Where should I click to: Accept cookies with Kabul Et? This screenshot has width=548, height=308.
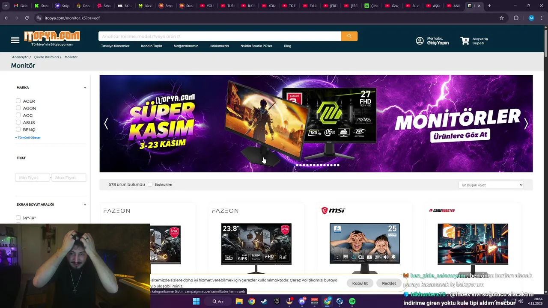pyautogui.click(x=360, y=283)
